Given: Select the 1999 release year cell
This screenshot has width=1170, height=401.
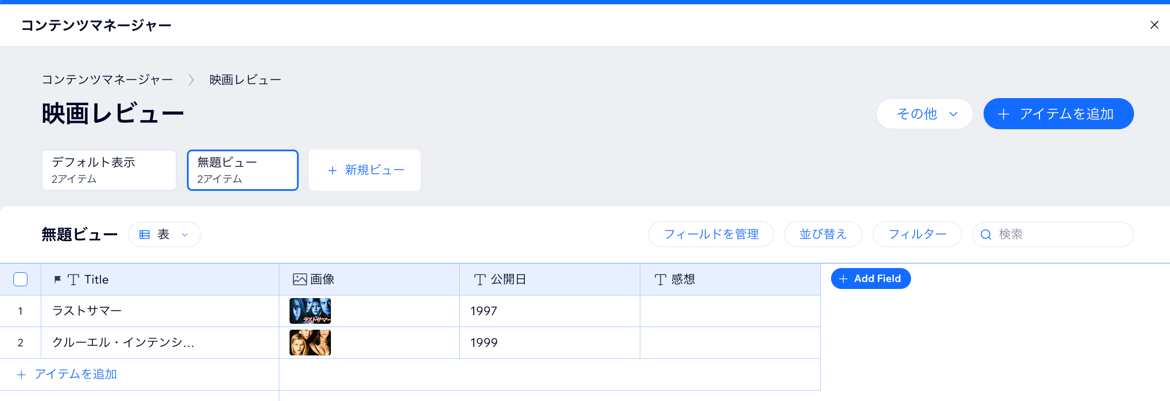Looking at the screenshot, I should pyautogui.click(x=550, y=343).
